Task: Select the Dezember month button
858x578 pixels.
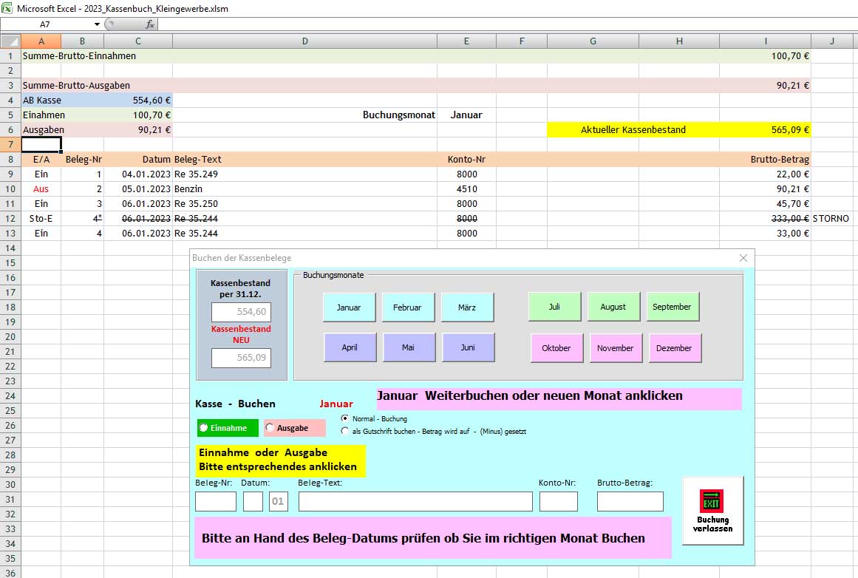Action: [675, 348]
